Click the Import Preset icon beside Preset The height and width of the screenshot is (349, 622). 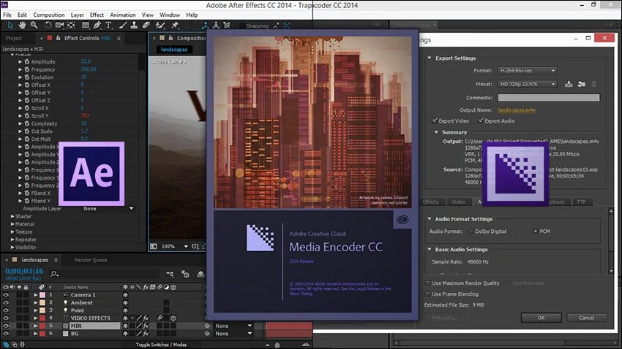582,84
